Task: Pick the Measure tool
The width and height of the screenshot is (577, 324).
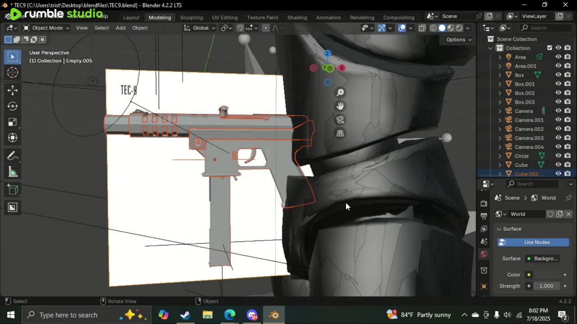Action: (x=13, y=172)
